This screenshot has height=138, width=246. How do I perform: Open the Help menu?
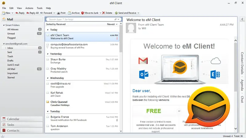click(48, 8)
